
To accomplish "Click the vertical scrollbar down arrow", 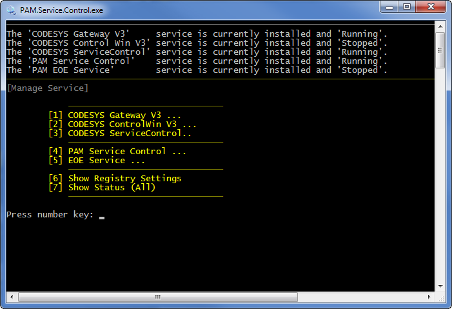I will tap(440, 286).
